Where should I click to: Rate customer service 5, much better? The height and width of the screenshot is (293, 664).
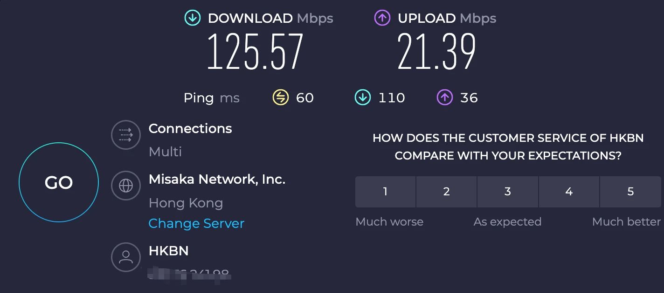point(630,192)
